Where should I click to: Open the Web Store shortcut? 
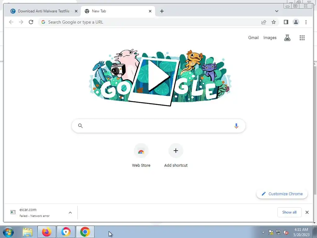point(141,156)
